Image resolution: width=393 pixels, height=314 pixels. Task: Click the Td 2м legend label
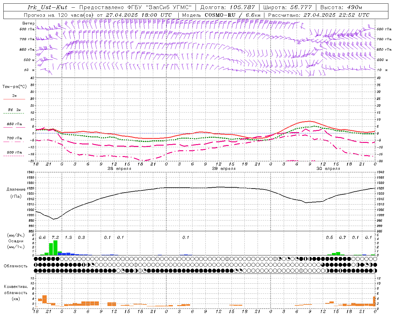pyautogui.click(x=14, y=110)
